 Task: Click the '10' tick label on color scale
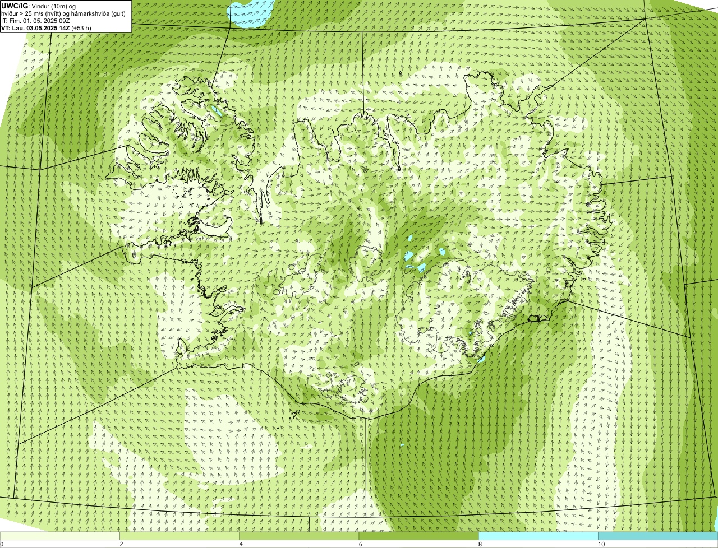click(601, 544)
